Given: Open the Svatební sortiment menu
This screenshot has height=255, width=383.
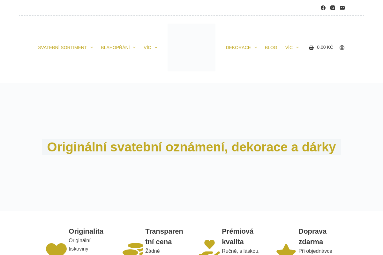Looking at the screenshot, I should click(x=63, y=47).
